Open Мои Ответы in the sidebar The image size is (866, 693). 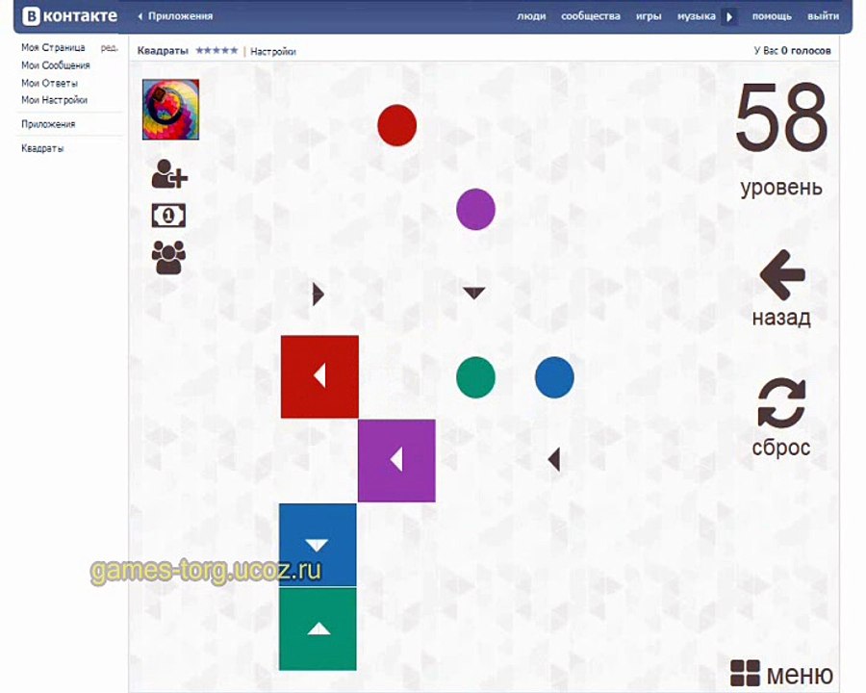tap(49, 83)
